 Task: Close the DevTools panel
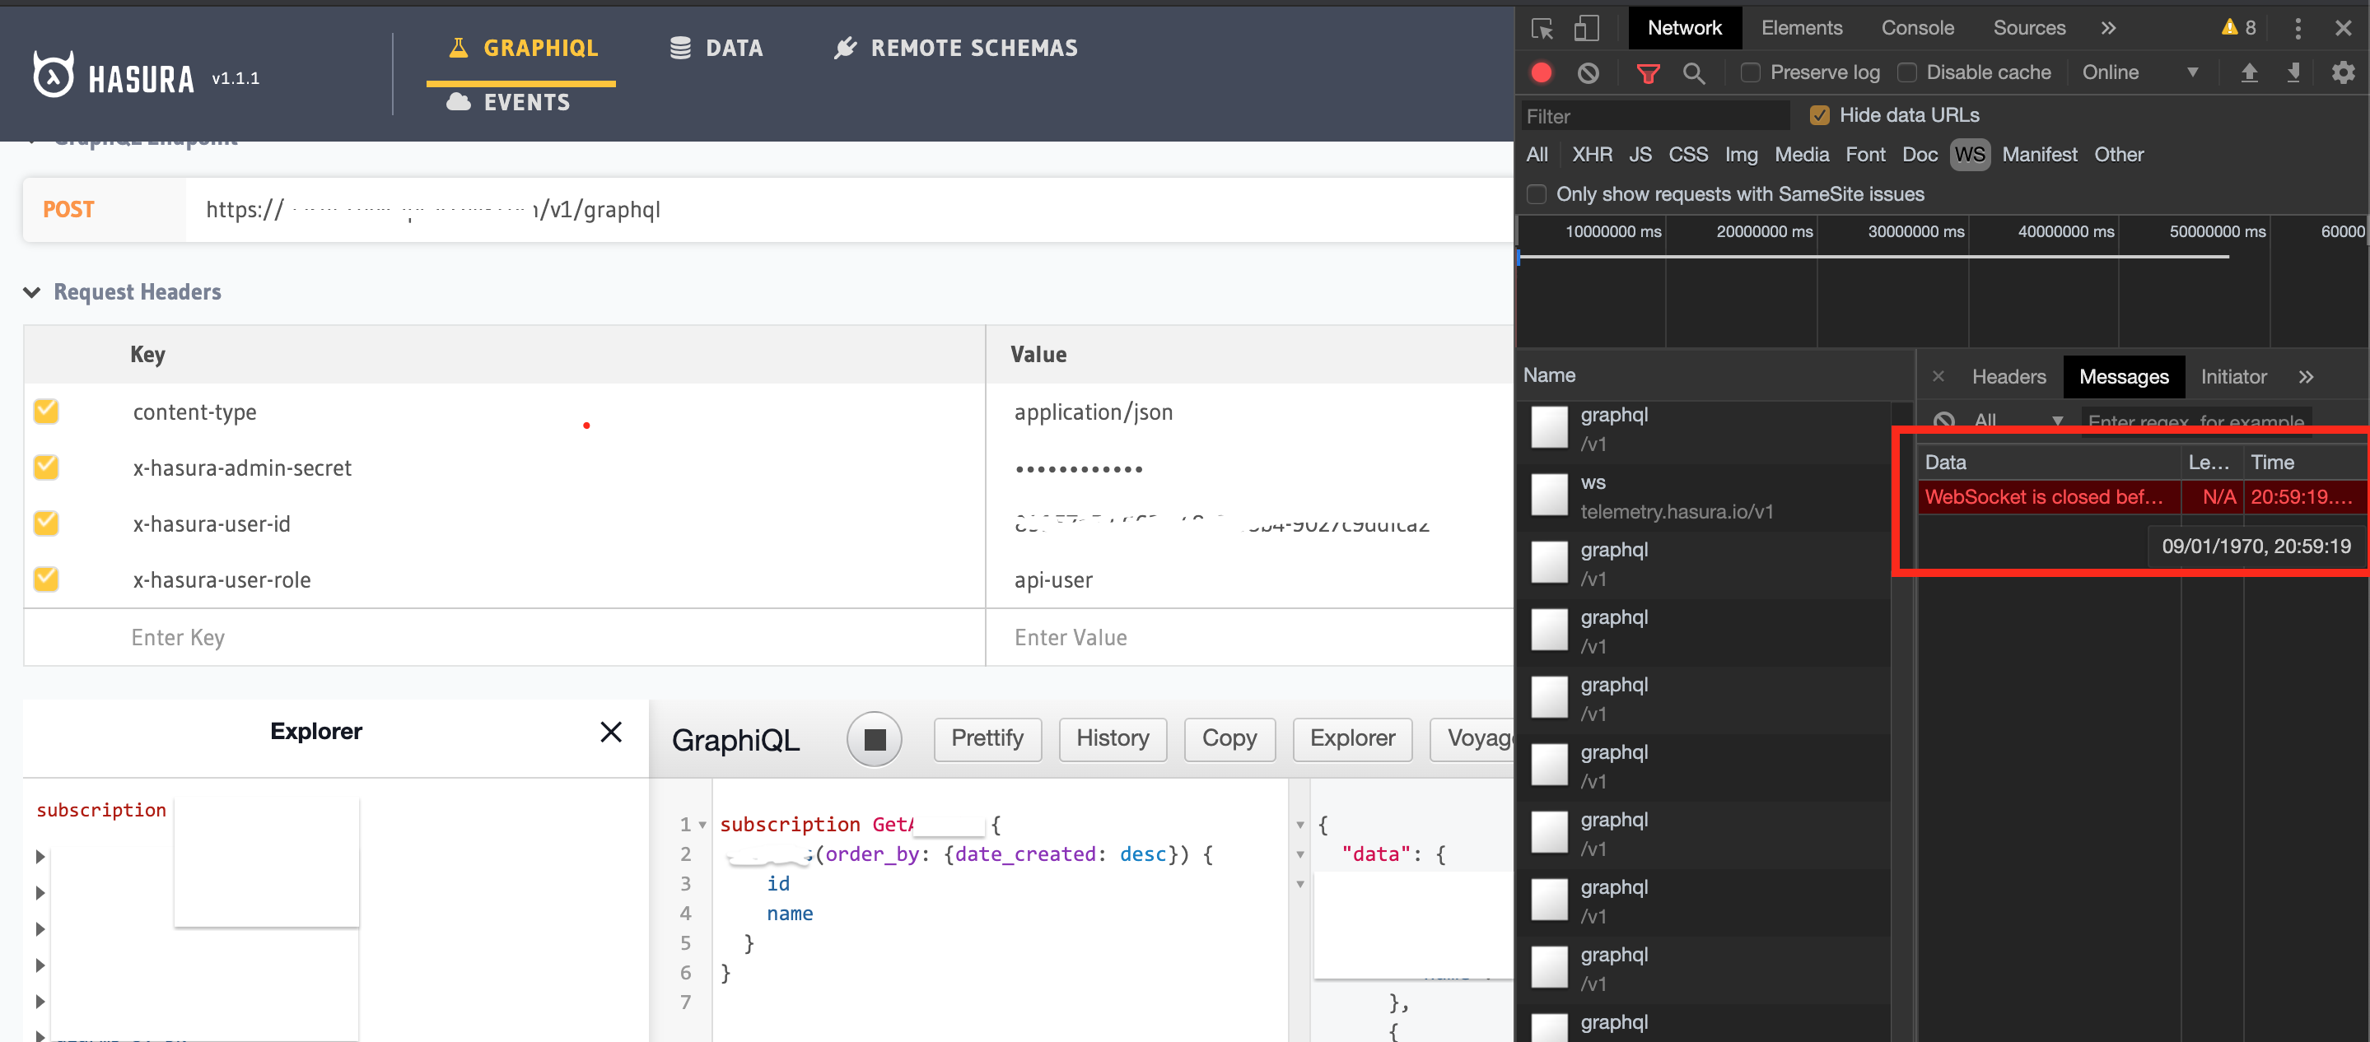(x=2344, y=29)
